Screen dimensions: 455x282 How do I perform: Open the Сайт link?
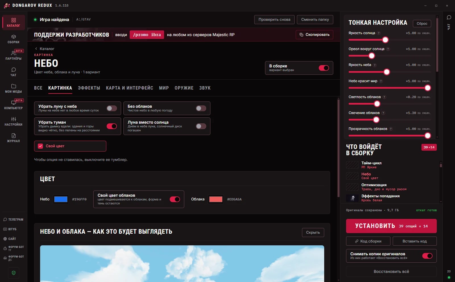tap(10, 239)
